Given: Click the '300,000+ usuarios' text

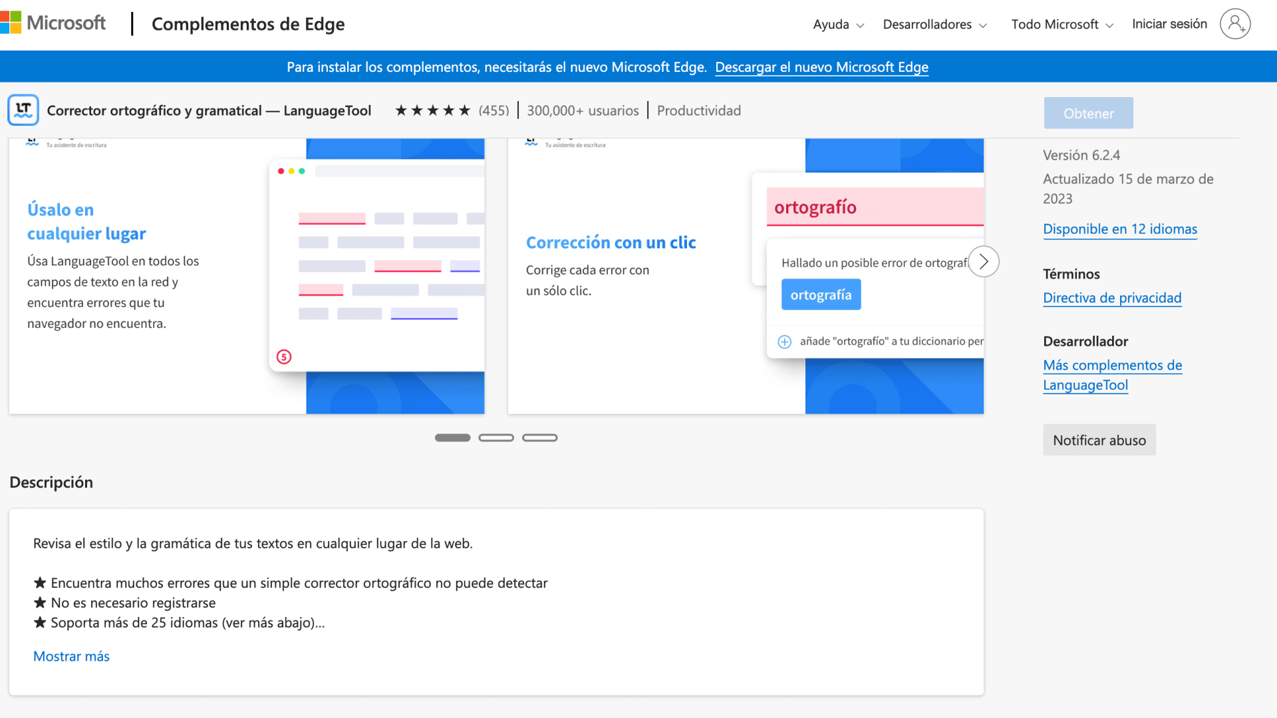Looking at the screenshot, I should pos(583,110).
